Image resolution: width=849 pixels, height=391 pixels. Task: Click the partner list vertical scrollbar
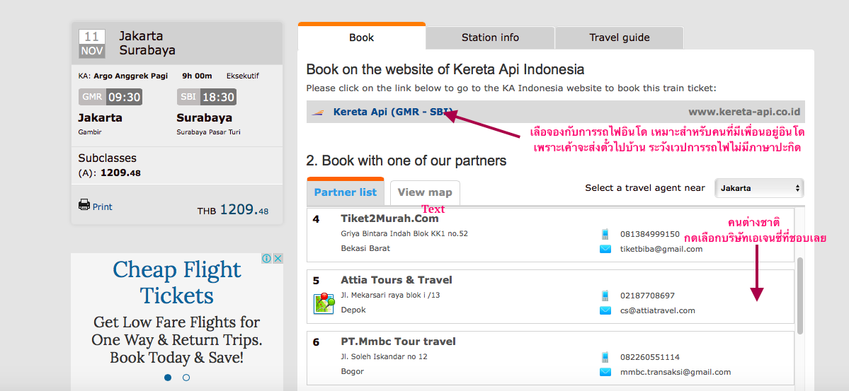[x=799, y=296]
